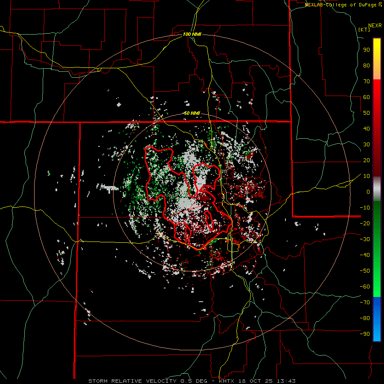This screenshot has height=384, width=384.
Task: Click the -30 value on the velocity scale
Action: (x=365, y=239)
